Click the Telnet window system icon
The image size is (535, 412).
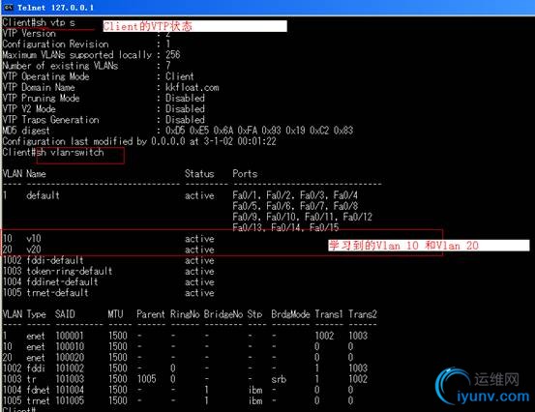[9, 7]
